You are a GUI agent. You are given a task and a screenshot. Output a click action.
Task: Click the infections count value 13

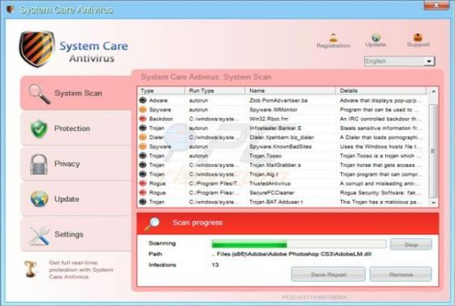pos(215,264)
